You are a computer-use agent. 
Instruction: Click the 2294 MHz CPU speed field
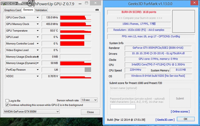136,70
